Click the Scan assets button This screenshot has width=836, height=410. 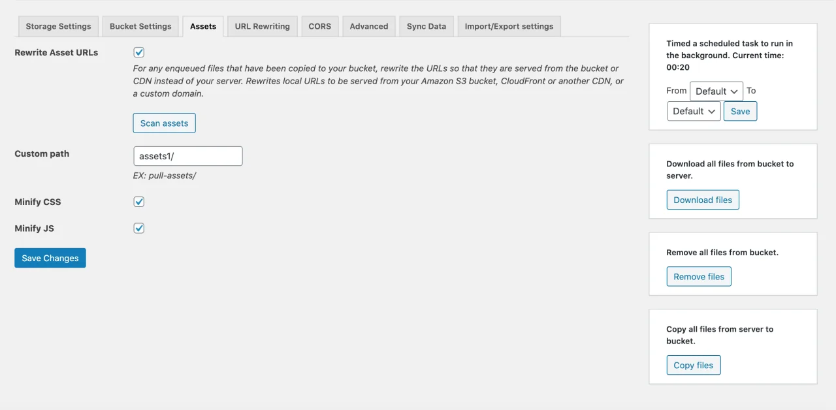coord(164,123)
